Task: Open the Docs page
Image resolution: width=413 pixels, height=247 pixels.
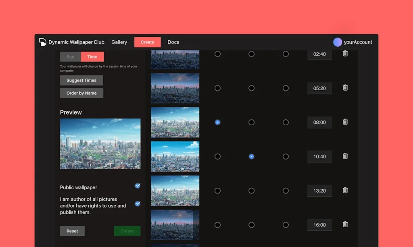Action: pyautogui.click(x=173, y=42)
